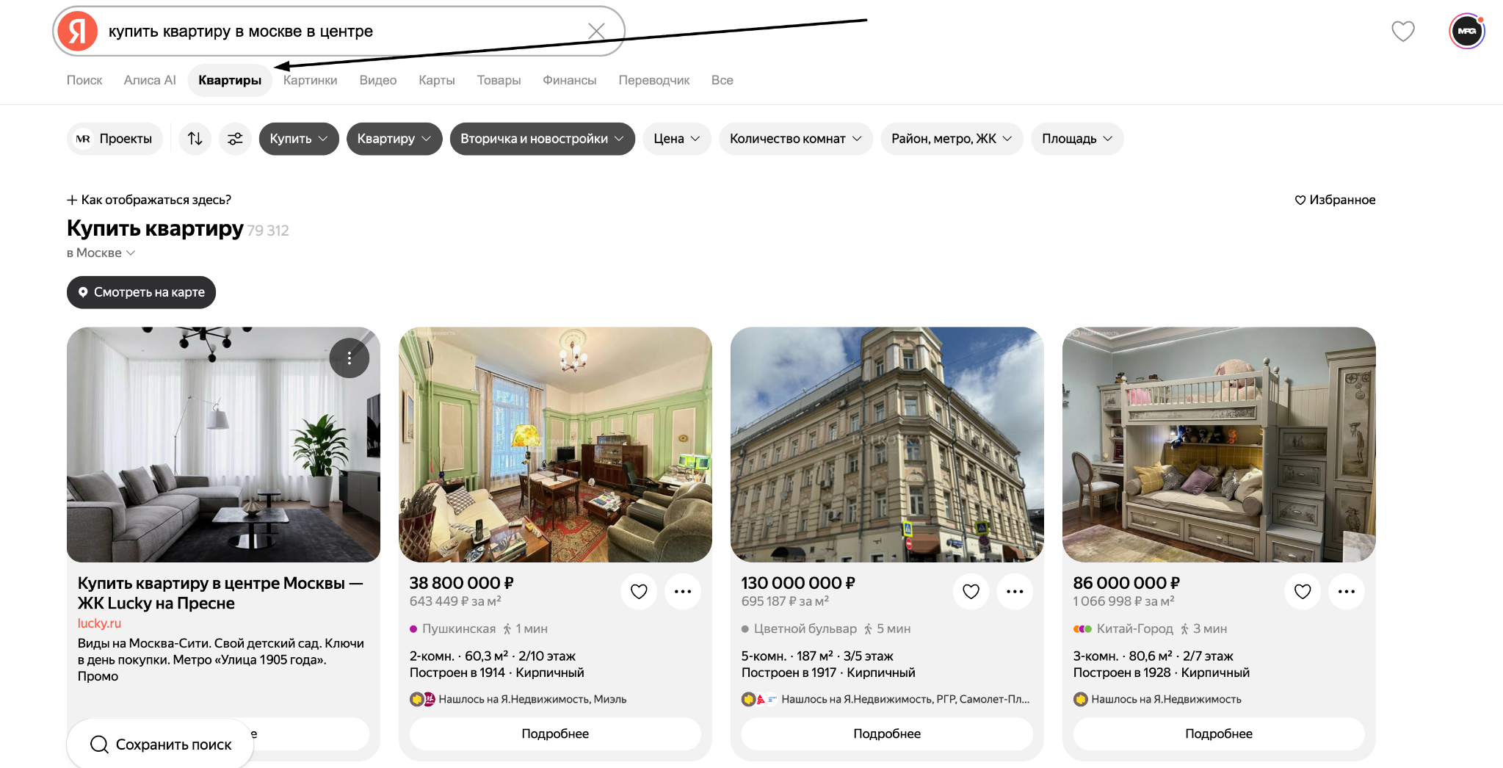Open favorites heart icon in header
1503x768 pixels.
point(1403,31)
